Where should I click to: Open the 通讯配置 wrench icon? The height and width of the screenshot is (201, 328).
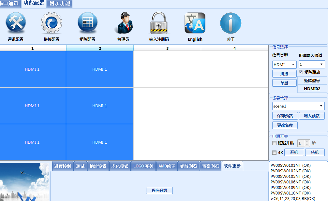16,23
